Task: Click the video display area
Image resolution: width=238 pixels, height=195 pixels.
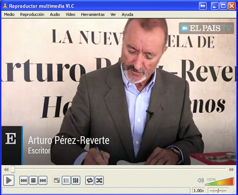Action: 119,92
